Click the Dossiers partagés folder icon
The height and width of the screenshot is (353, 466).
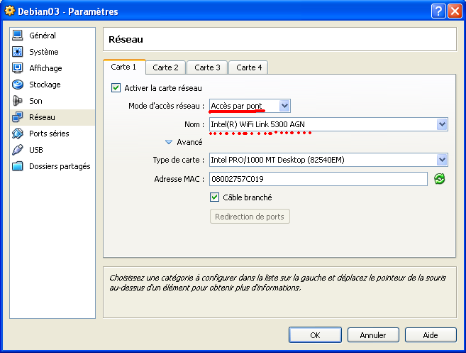[x=17, y=166]
